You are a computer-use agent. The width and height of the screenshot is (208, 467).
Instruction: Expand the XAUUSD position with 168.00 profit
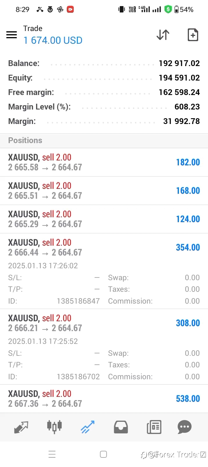click(x=104, y=191)
